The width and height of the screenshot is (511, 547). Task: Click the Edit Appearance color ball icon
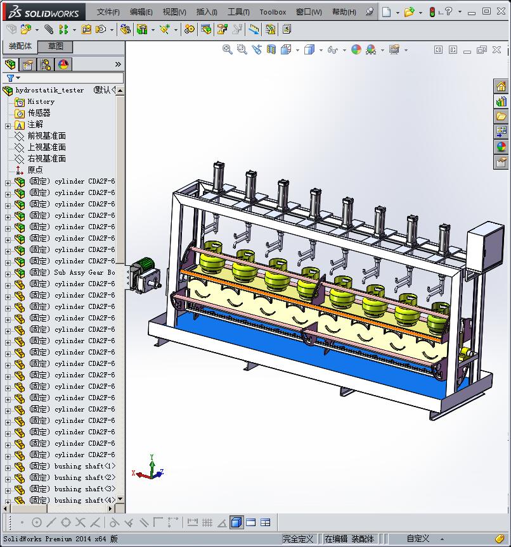(356, 49)
